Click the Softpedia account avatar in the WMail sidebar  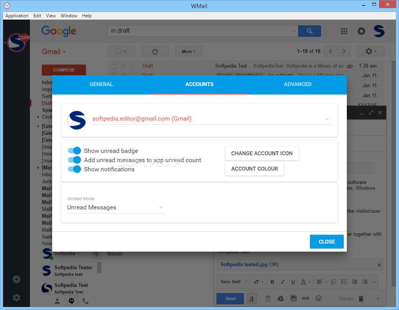pos(16,43)
